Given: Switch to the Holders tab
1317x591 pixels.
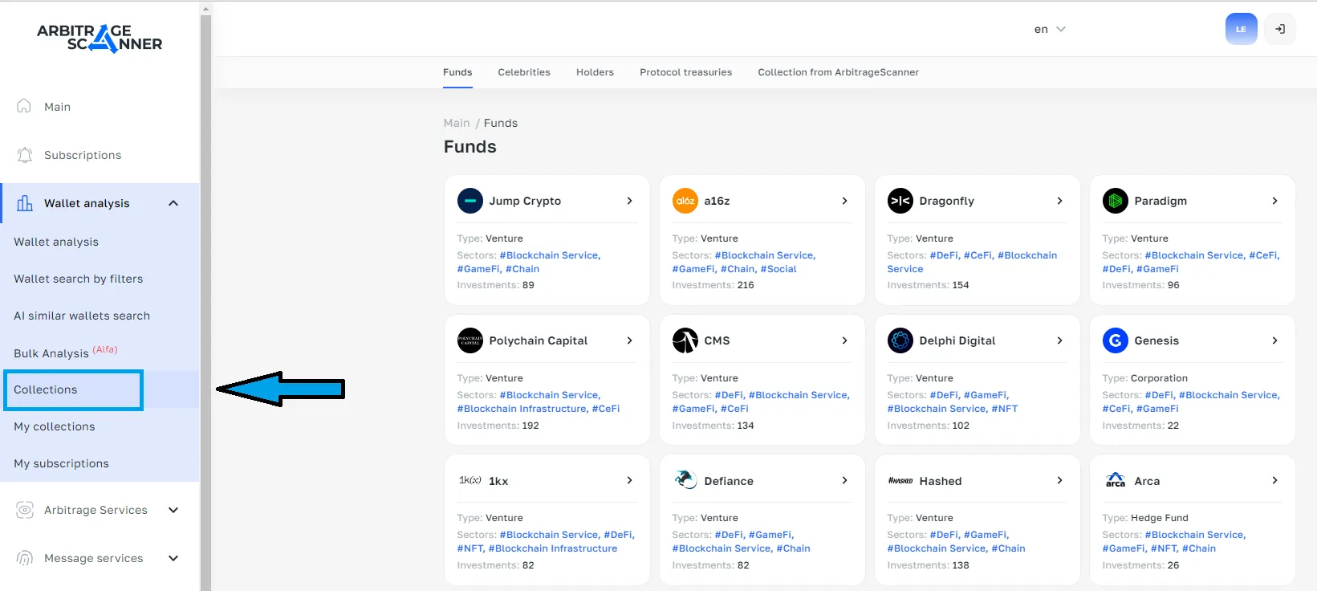Looking at the screenshot, I should [x=595, y=72].
